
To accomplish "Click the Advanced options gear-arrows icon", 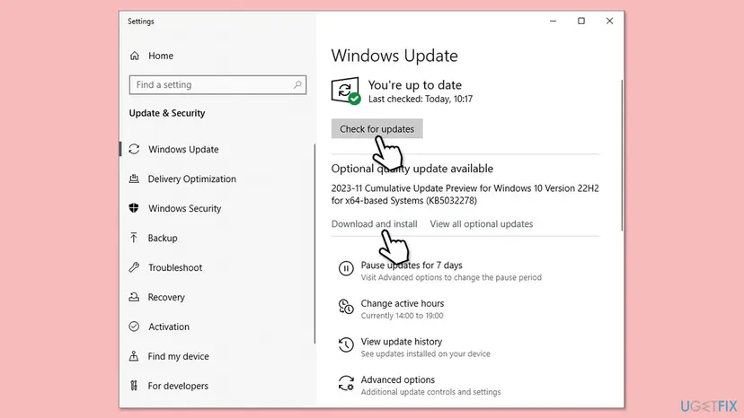I will [346, 383].
